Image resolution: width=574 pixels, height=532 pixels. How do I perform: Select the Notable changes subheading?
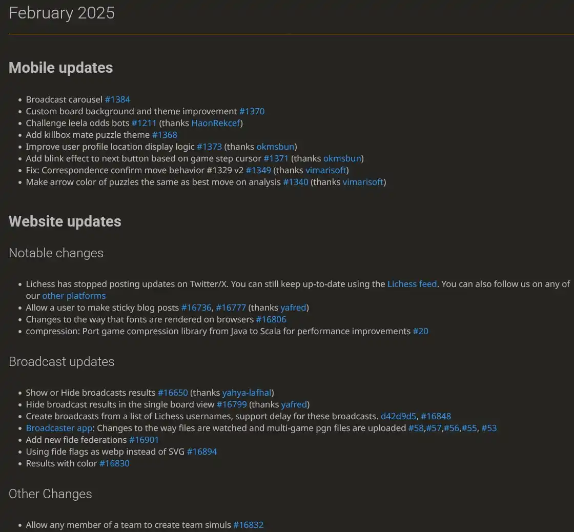(56, 253)
